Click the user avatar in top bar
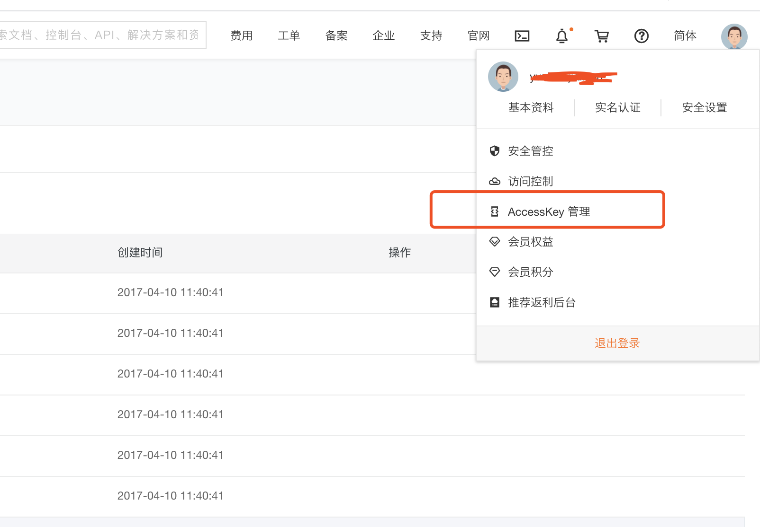The width and height of the screenshot is (760, 527). tap(734, 36)
